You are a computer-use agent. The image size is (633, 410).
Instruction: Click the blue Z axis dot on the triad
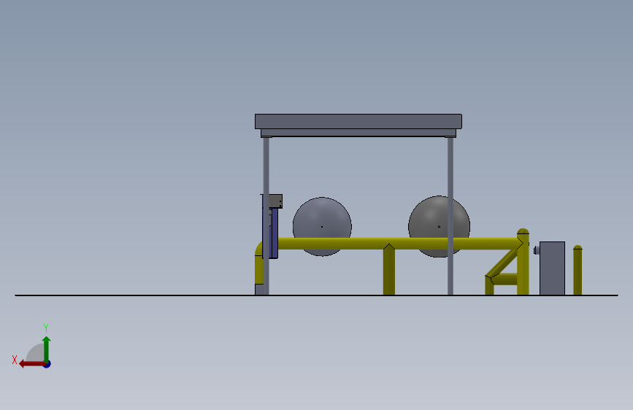coord(47,365)
